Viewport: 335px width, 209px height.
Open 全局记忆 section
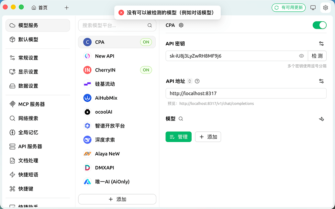tap(38, 132)
